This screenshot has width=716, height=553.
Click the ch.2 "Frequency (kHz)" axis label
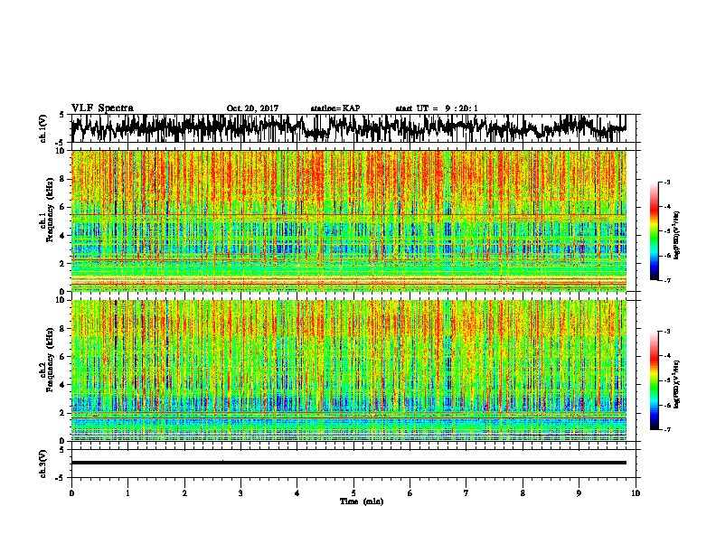click(51, 360)
